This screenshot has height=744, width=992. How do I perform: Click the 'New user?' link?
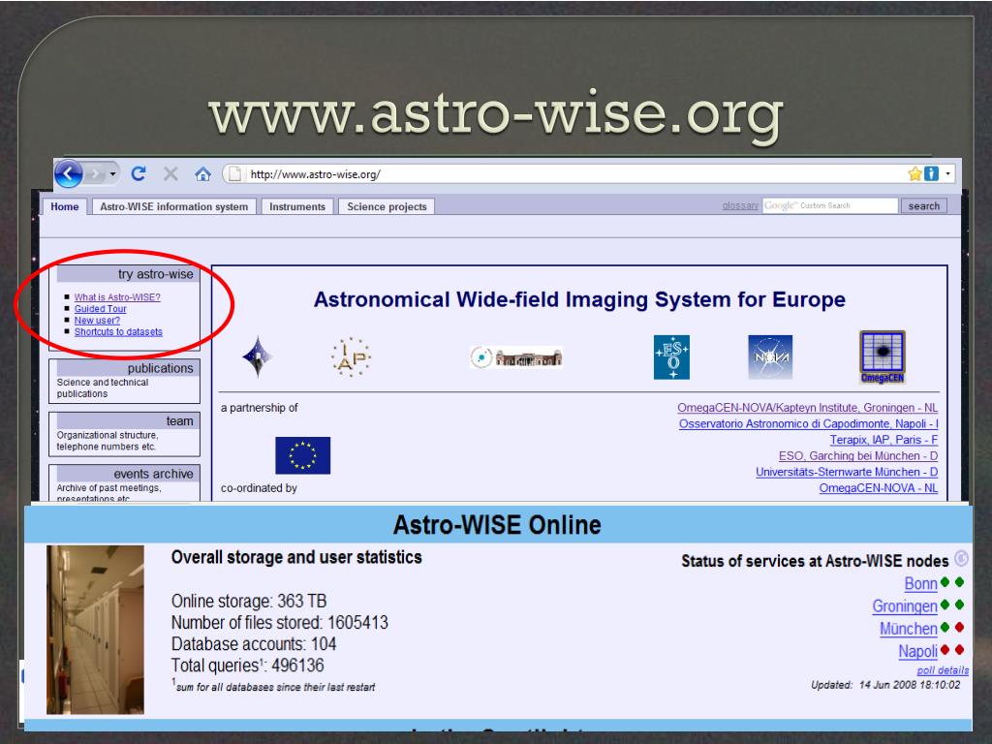(x=97, y=320)
